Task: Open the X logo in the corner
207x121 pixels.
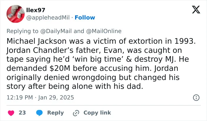Action: coord(196,9)
